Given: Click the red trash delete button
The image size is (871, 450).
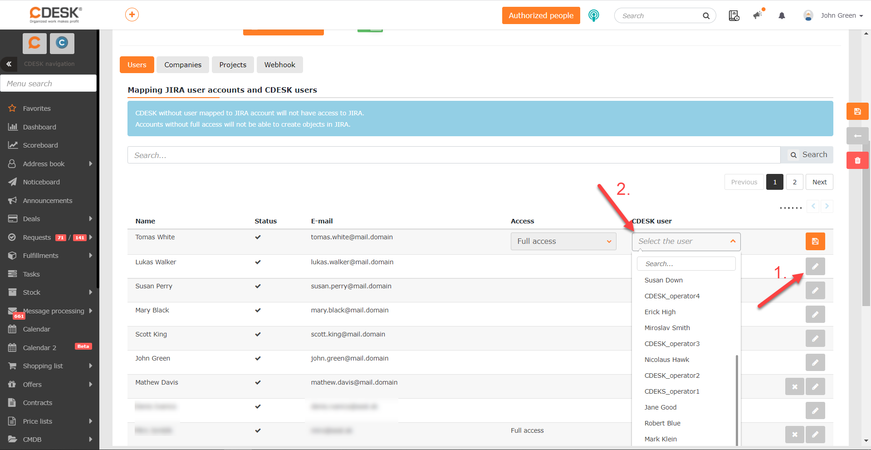Looking at the screenshot, I should click(x=857, y=160).
